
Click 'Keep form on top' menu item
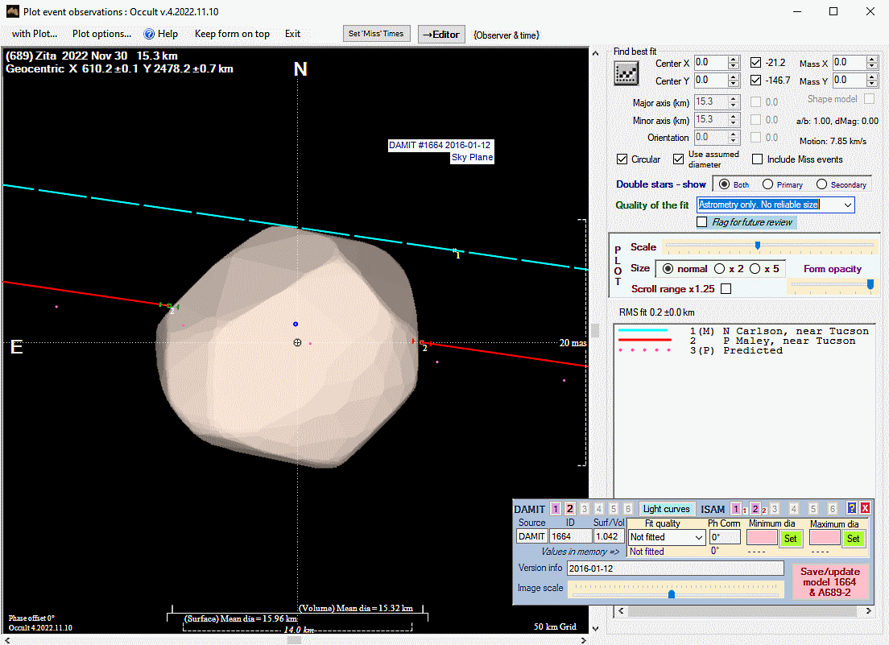(x=232, y=34)
